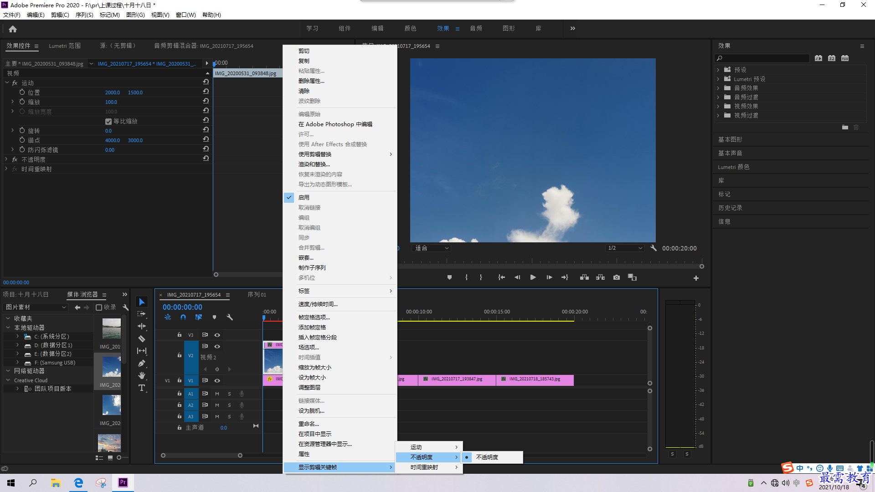
Task: Toggle V2 track output eye
Action: 217,346
